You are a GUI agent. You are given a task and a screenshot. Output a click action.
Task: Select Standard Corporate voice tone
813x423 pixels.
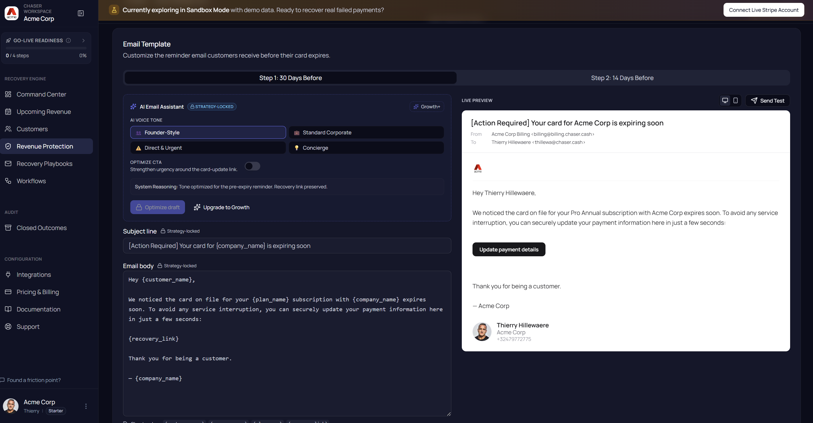click(x=366, y=132)
